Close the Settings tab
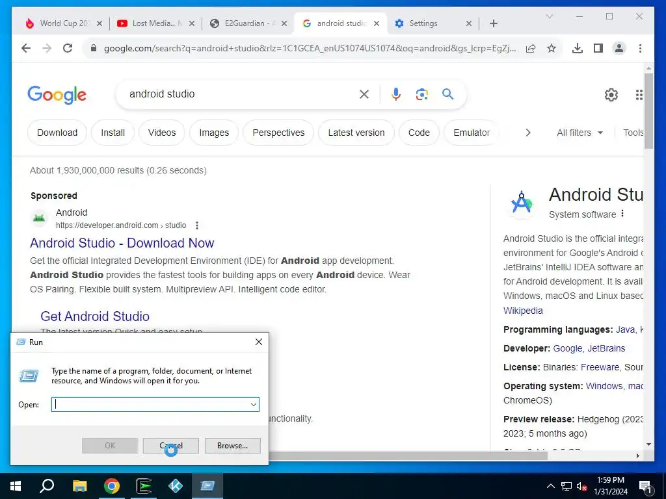666x499 pixels. click(x=469, y=23)
